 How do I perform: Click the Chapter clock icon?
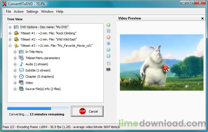[x=21, y=77]
